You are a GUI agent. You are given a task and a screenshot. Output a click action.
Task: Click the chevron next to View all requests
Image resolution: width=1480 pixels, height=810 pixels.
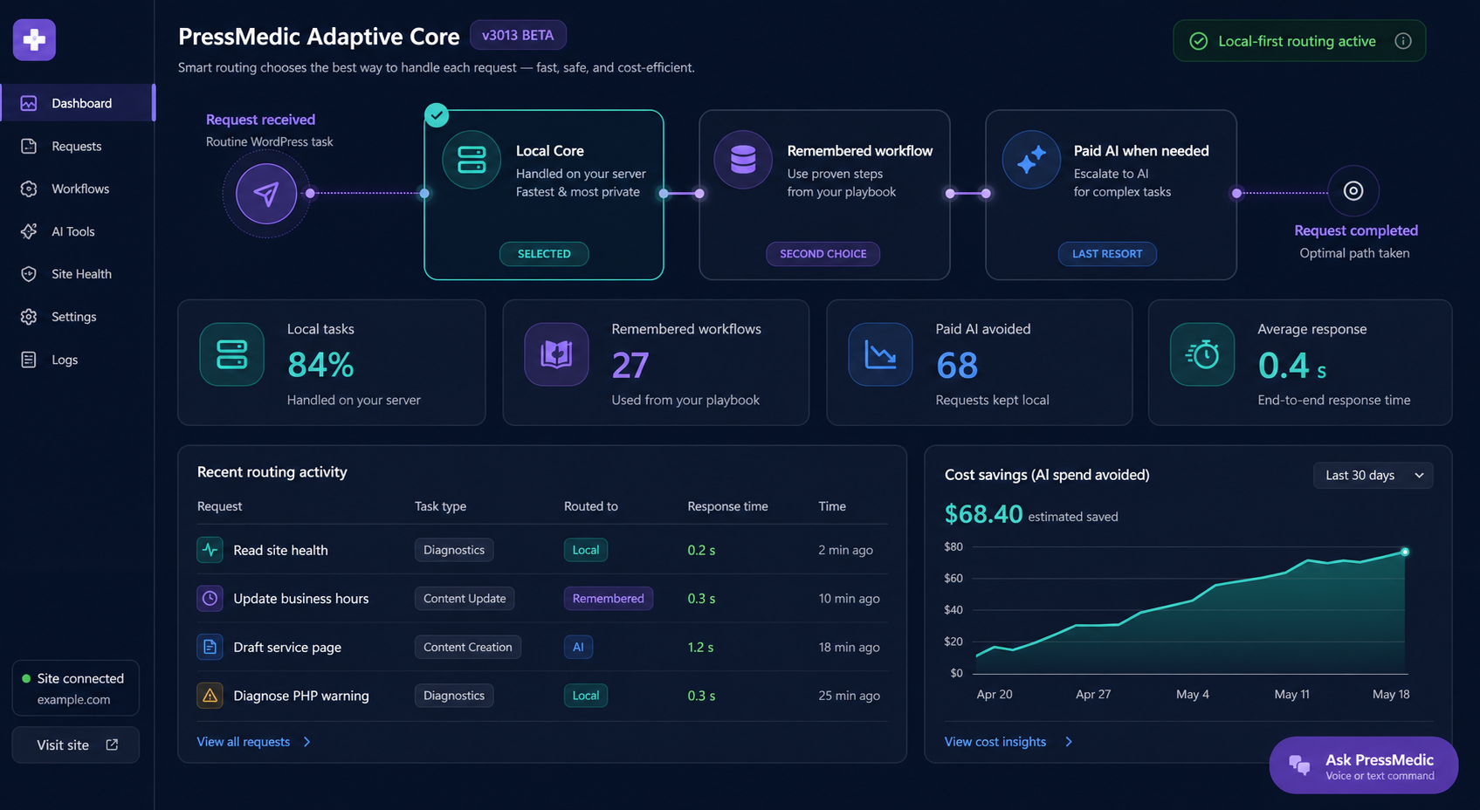pyautogui.click(x=306, y=742)
